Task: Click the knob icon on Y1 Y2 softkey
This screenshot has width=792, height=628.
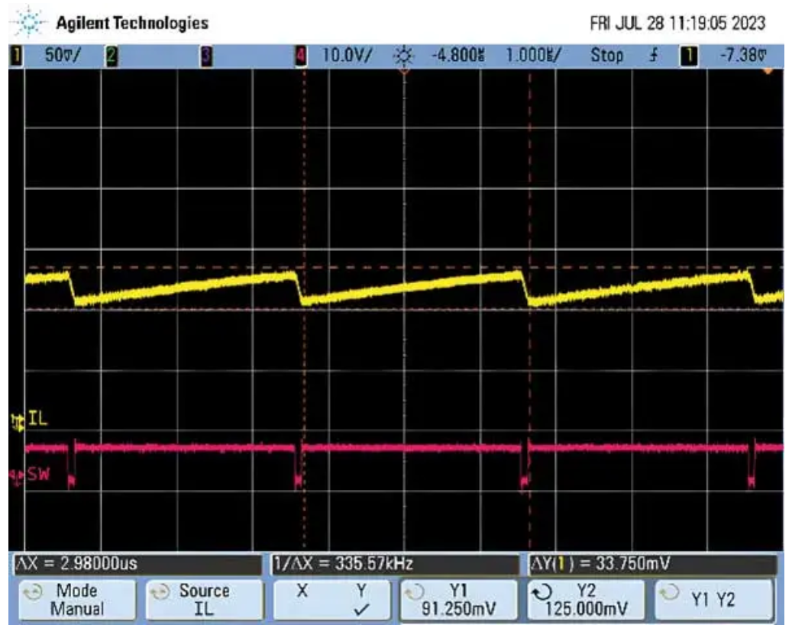Action: coord(669,591)
